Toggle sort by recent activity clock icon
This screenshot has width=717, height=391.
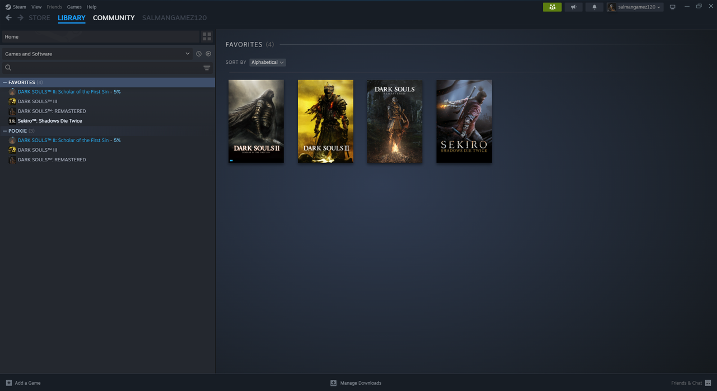tap(199, 54)
